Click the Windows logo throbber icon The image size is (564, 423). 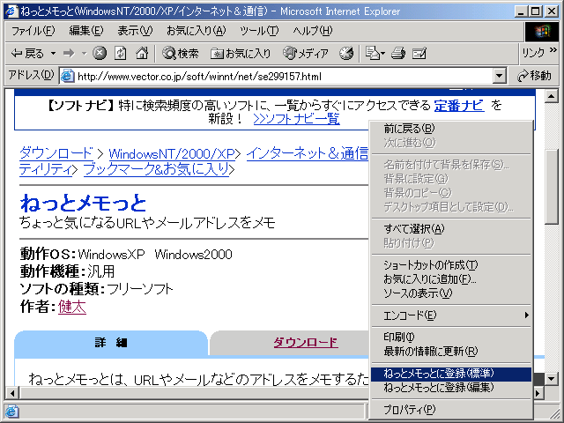click(541, 32)
